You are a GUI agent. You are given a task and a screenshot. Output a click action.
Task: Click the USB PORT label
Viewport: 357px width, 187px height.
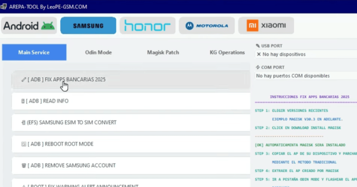tap(272, 46)
